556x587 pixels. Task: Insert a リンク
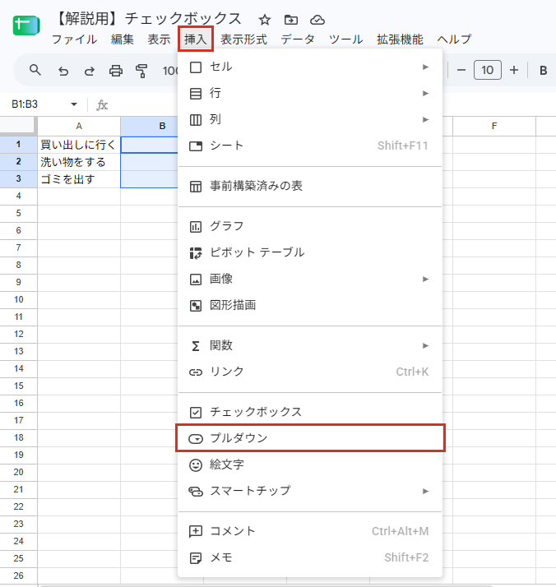[x=309, y=372]
